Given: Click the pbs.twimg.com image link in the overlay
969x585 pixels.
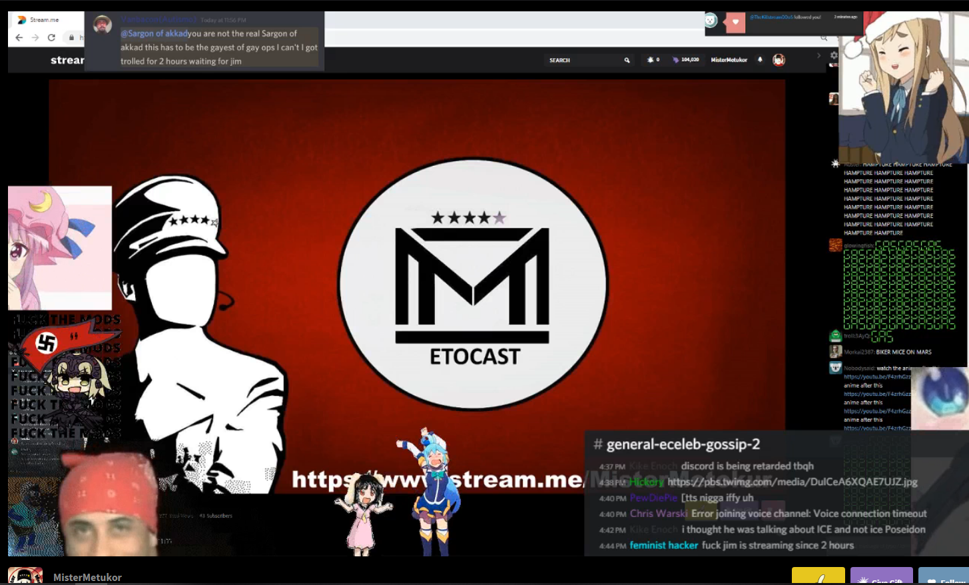Looking at the screenshot, I should pyautogui.click(x=793, y=482).
